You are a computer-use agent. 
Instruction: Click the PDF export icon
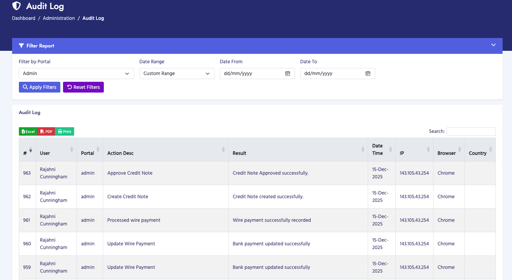[41, 132]
